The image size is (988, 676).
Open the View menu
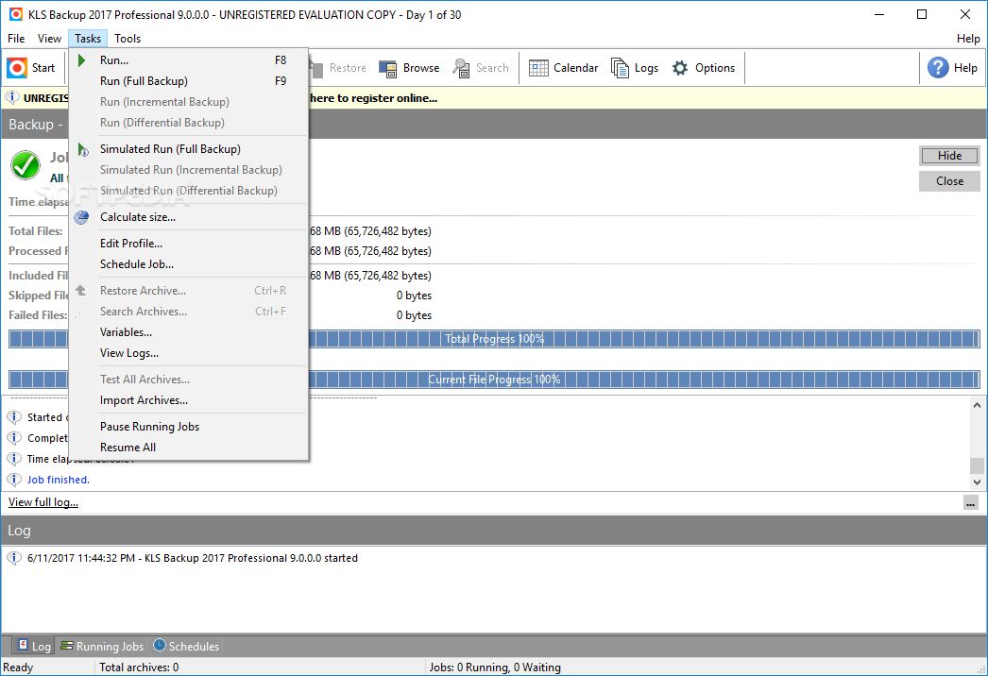49,39
